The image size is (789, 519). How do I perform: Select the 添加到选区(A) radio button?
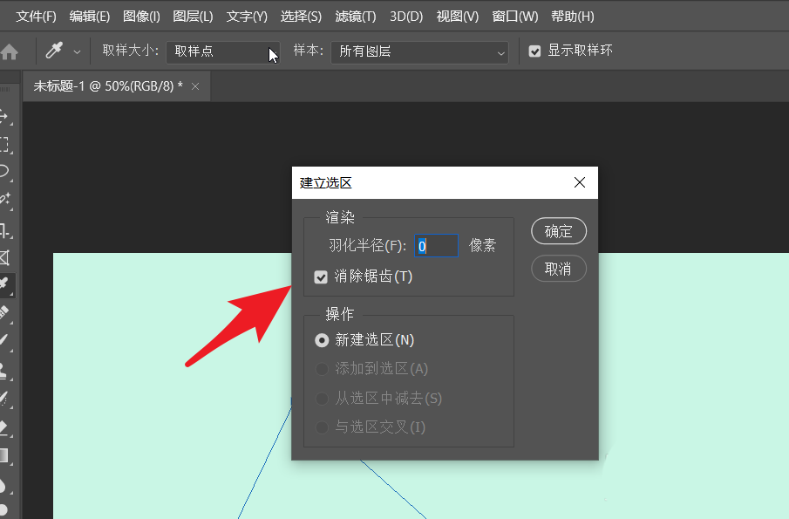(x=322, y=369)
